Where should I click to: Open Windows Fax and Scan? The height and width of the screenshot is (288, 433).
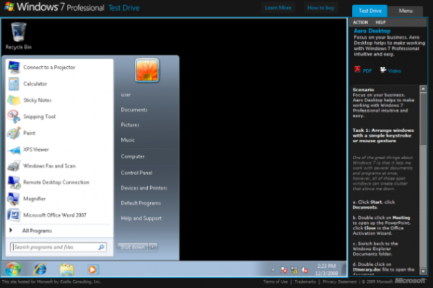pos(49,166)
